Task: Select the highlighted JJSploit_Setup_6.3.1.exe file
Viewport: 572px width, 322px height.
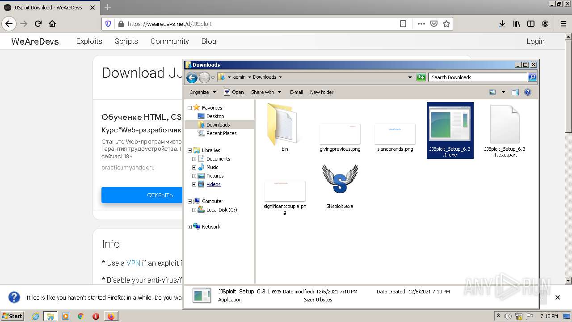Action: click(450, 130)
